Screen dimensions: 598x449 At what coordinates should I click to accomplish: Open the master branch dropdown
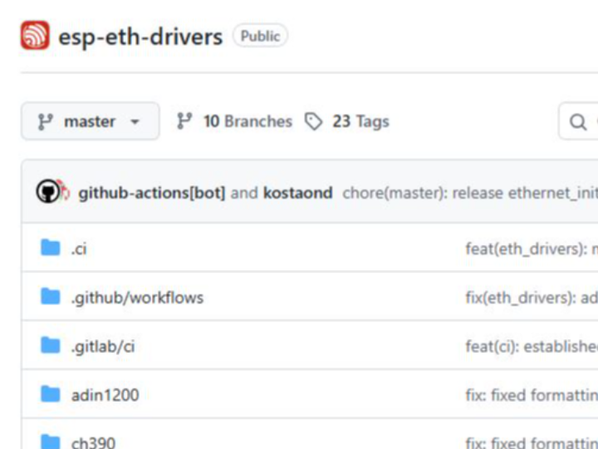[90, 121]
